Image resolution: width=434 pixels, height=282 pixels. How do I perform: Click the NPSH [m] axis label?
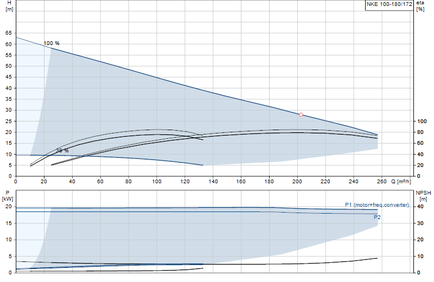point(423,196)
